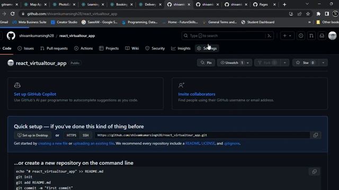Open the Insights tab
This screenshot has width=339, height=190.
click(x=181, y=48)
